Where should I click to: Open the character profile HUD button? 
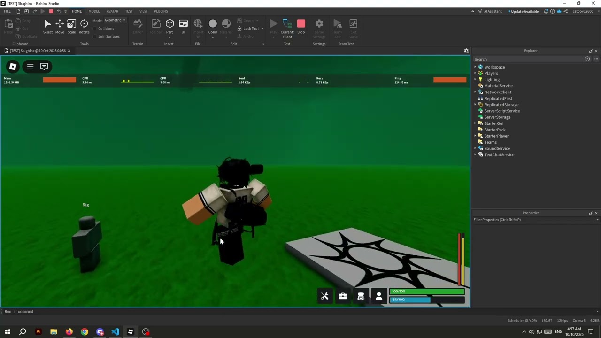(379, 296)
